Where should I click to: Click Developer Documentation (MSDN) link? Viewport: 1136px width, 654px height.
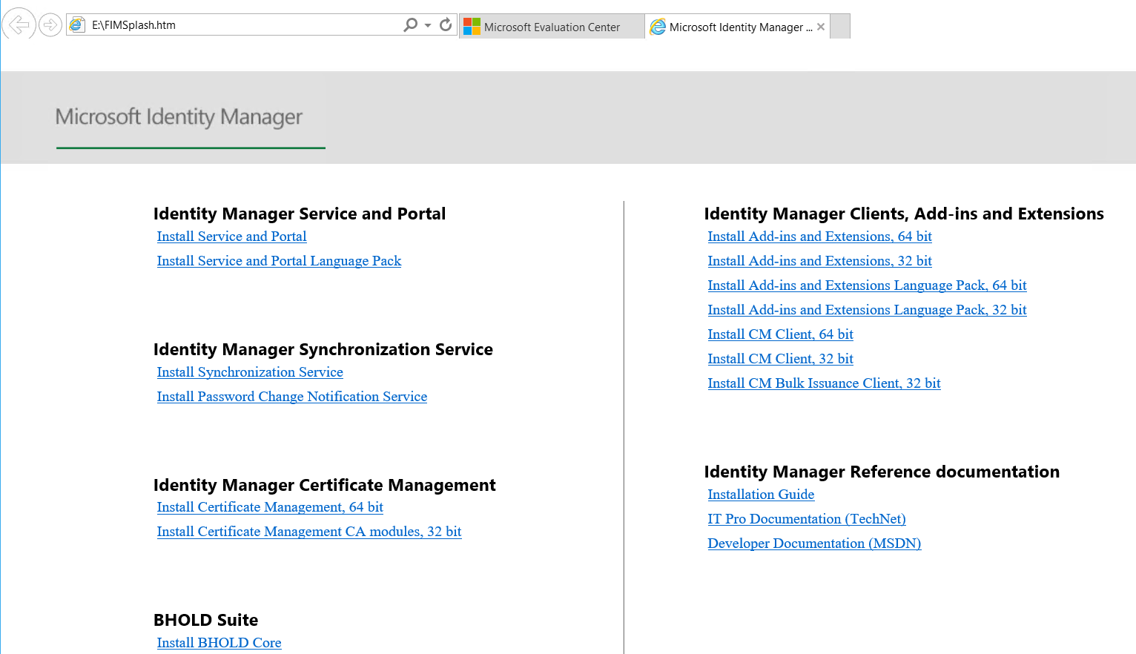coord(814,544)
